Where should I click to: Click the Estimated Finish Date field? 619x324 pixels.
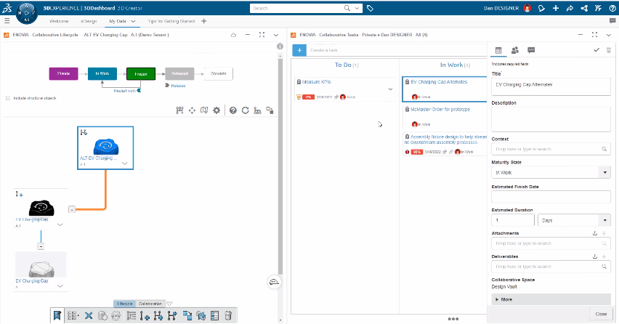(551, 196)
